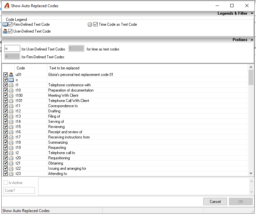Viewport: 256px width, 215px height.
Task: Select the t16 Receipt and review of row
Action: coord(125,132)
